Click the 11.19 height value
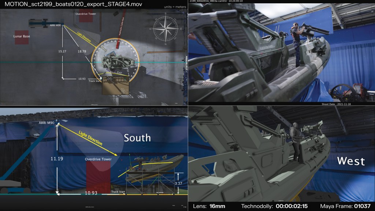375x211 pixels. [x=57, y=159]
